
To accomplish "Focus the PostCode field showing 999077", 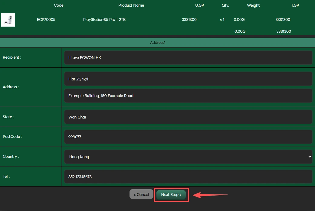I will (x=188, y=137).
